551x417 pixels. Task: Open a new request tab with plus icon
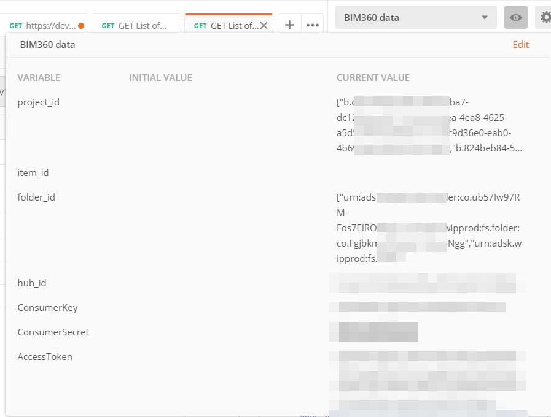[289, 25]
